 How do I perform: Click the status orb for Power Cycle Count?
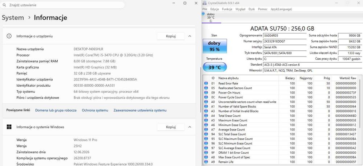(x=206, y=97)
